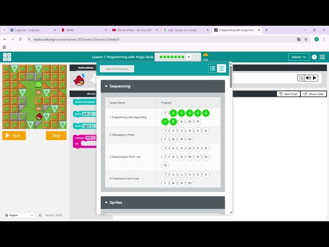
Task: Select the Programming with Angry Birds tab
Action: 237,30
